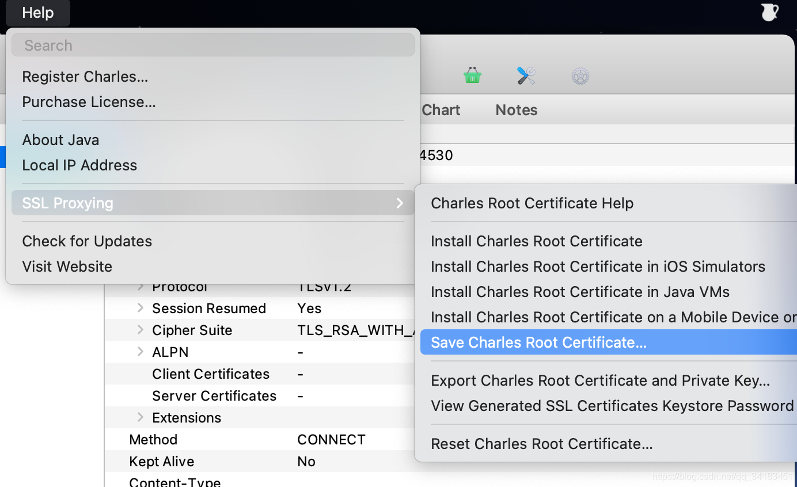Expand the Extensions row
Viewport: 797px width, 487px height.
[x=141, y=417]
